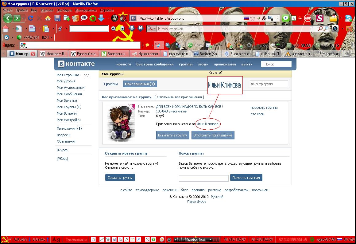
Task: Open address bar URL history dropdown
Action: point(277,18)
